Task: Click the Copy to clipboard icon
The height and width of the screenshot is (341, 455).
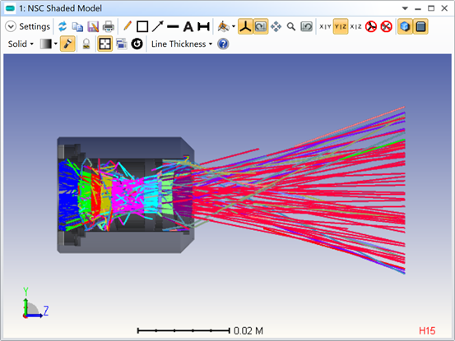Action: tap(77, 26)
